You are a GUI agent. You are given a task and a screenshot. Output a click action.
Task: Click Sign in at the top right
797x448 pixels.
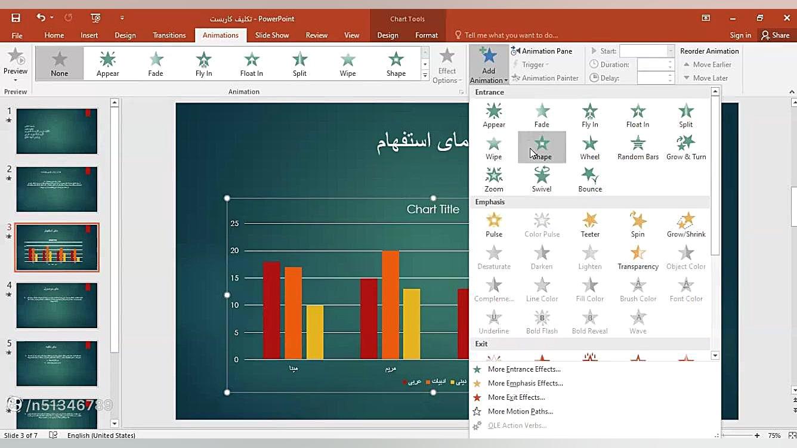point(740,35)
